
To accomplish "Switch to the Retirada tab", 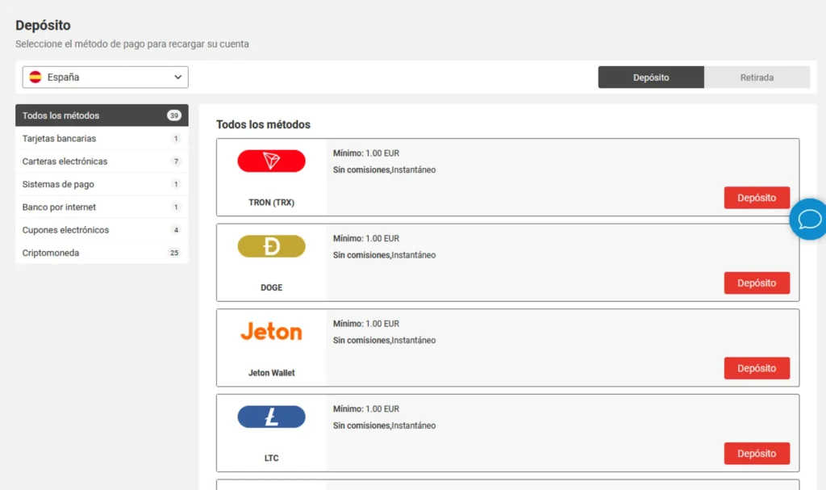I will [757, 77].
